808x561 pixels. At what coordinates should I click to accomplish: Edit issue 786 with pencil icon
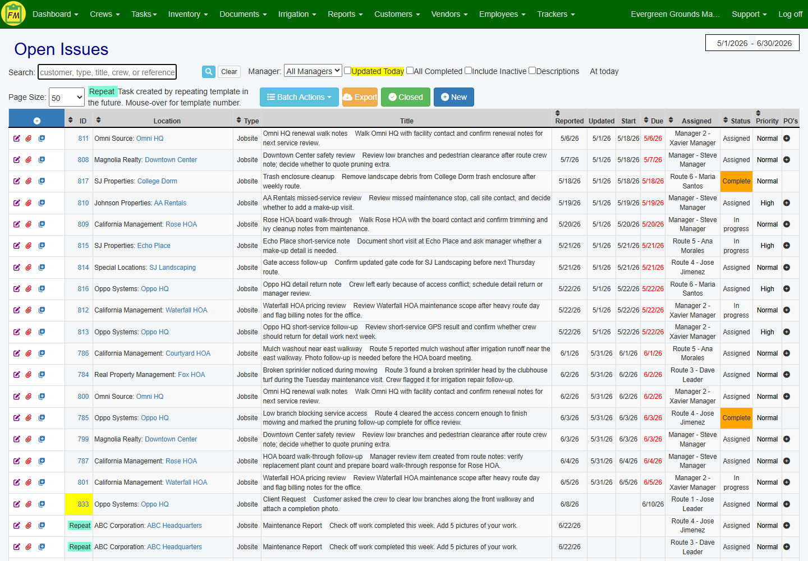tap(17, 353)
